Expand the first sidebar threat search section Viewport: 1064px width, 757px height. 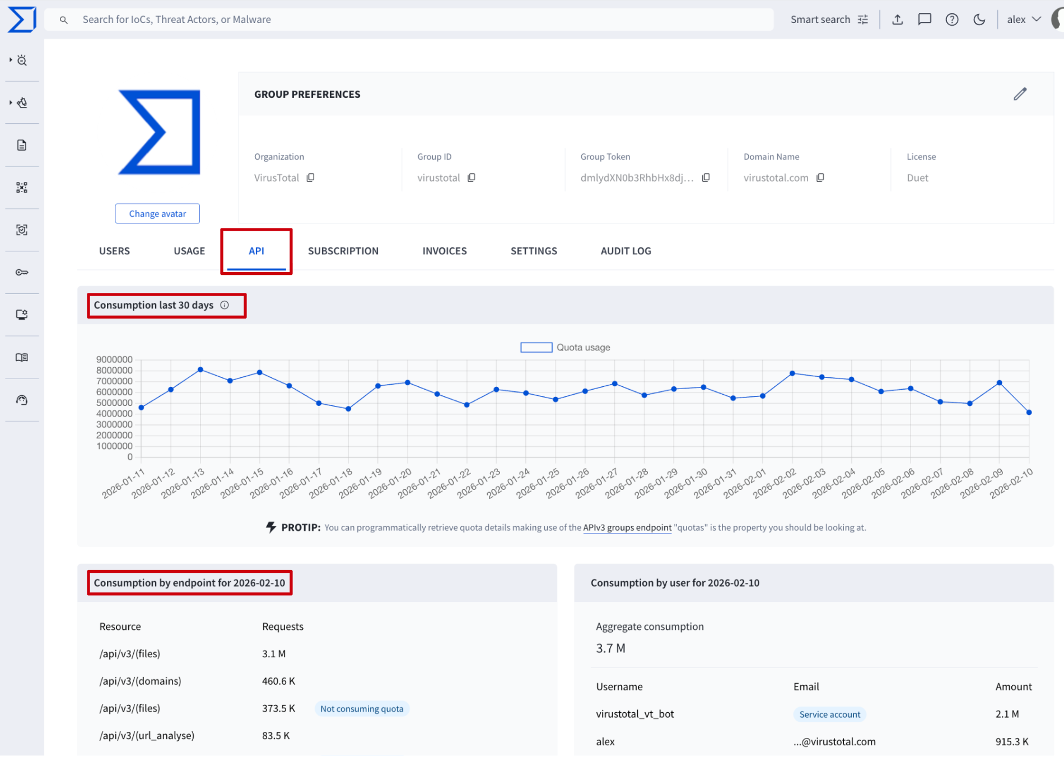[x=11, y=60]
